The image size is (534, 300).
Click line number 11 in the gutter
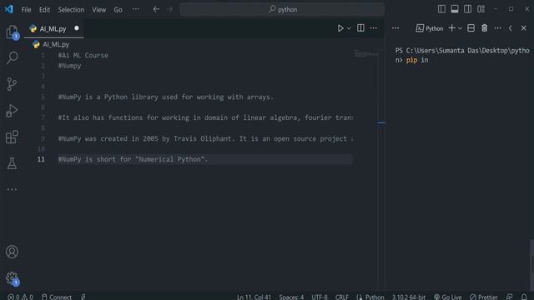[41, 159]
